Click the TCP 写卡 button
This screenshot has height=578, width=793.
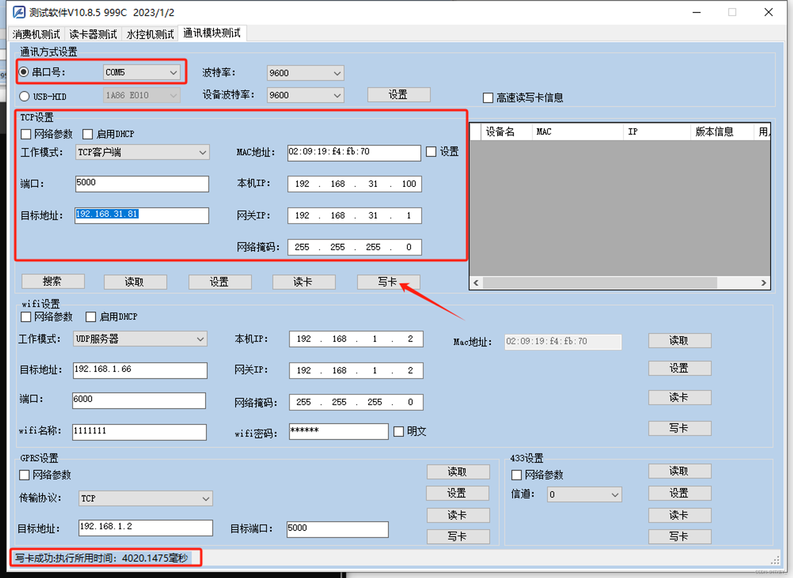[388, 282]
